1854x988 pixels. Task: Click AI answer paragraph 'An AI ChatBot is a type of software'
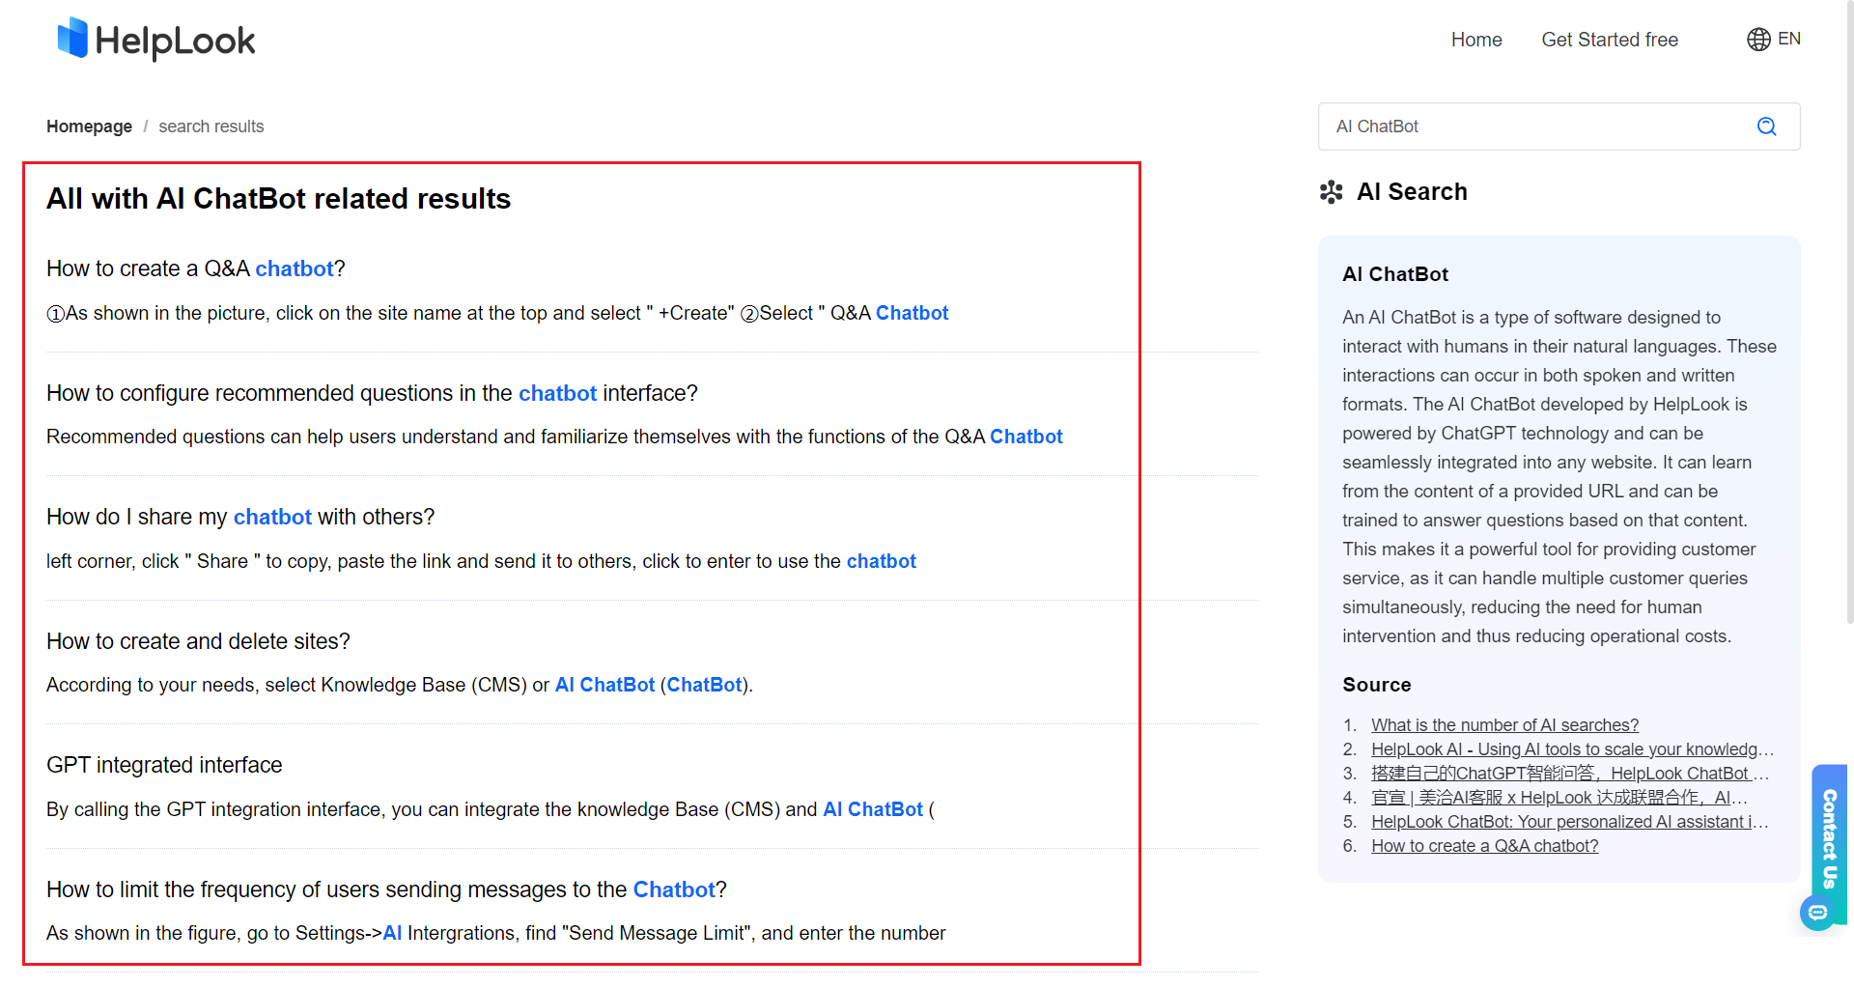(1559, 477)
